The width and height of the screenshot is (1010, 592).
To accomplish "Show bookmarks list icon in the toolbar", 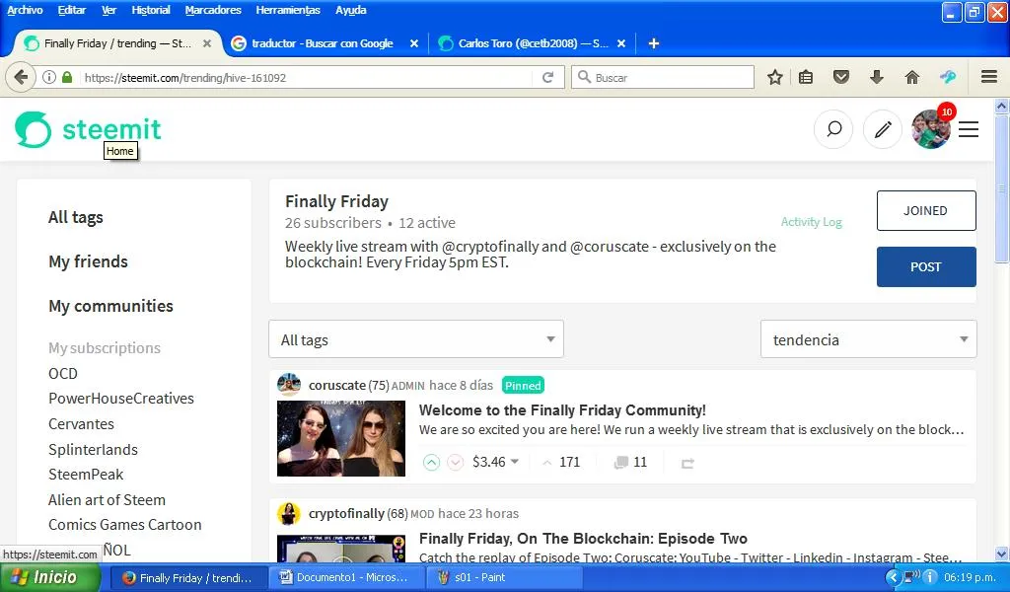I will [x=805, y=77].
